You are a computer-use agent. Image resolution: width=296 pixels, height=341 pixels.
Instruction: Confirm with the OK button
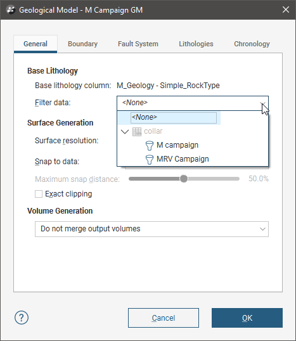[247, 318]
